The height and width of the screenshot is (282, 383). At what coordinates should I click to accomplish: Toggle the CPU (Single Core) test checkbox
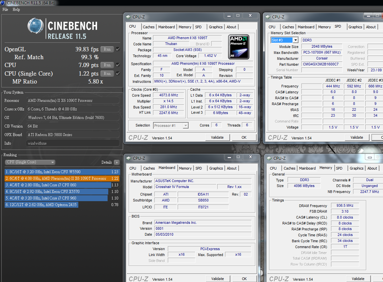pos(118,73)
